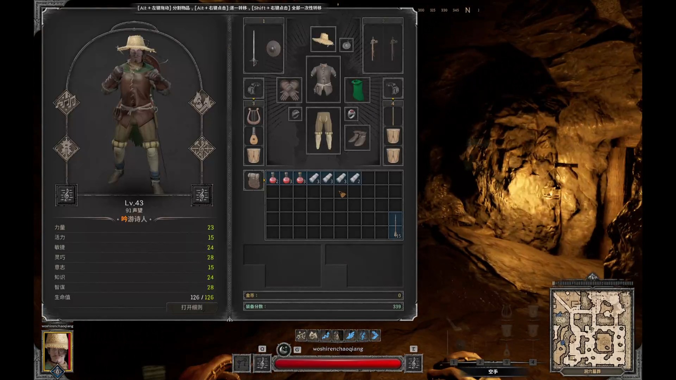
Task: Open details with the 打开细则 button
Action: pos(192,307)
